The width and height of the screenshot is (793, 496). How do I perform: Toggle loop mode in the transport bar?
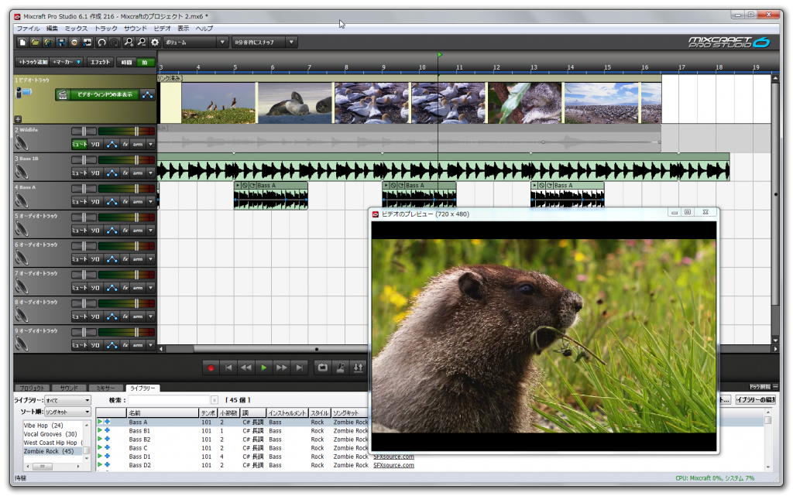point(323,368)
